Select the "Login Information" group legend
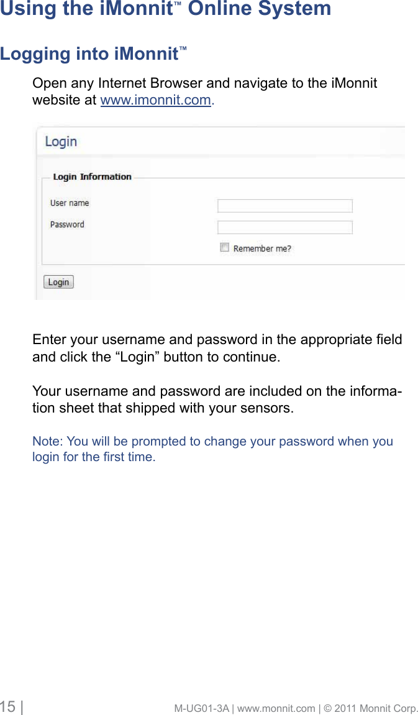418x715 pixels. (x=92, y=177)
